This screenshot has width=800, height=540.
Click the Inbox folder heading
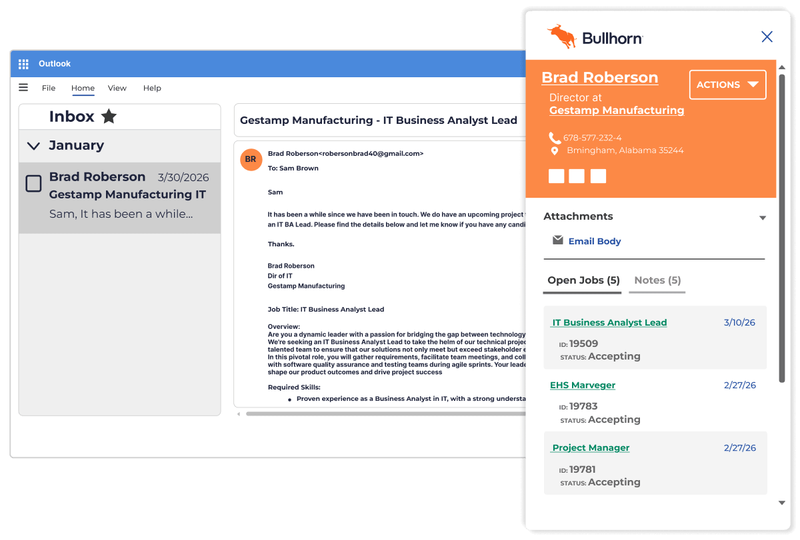click(x=71, y=117)
